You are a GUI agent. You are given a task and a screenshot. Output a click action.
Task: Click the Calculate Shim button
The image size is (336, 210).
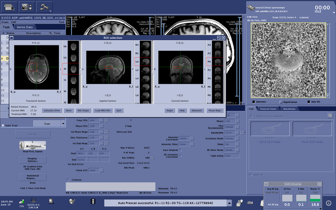(x=52, y=110)
